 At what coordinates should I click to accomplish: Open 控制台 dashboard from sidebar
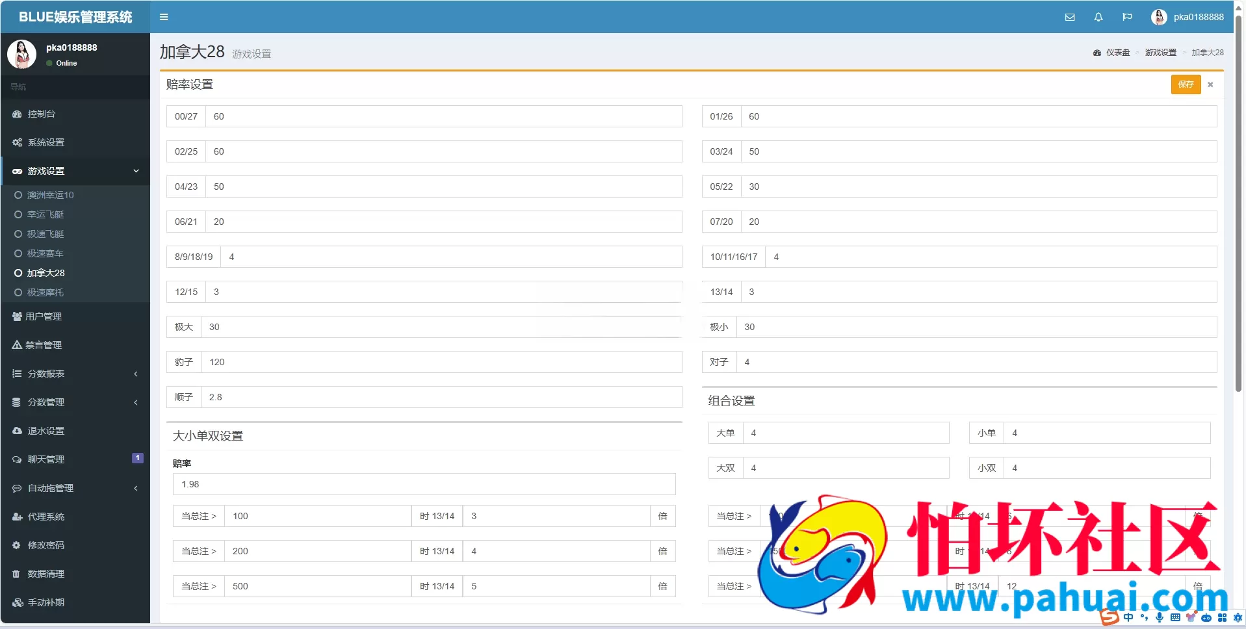point(75,114)
